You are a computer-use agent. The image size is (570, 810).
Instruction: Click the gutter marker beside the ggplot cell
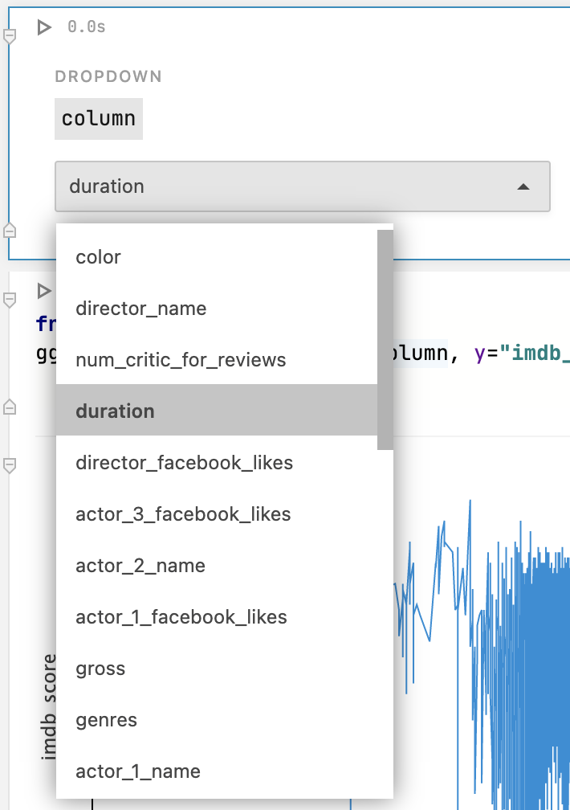click(9, 300)
